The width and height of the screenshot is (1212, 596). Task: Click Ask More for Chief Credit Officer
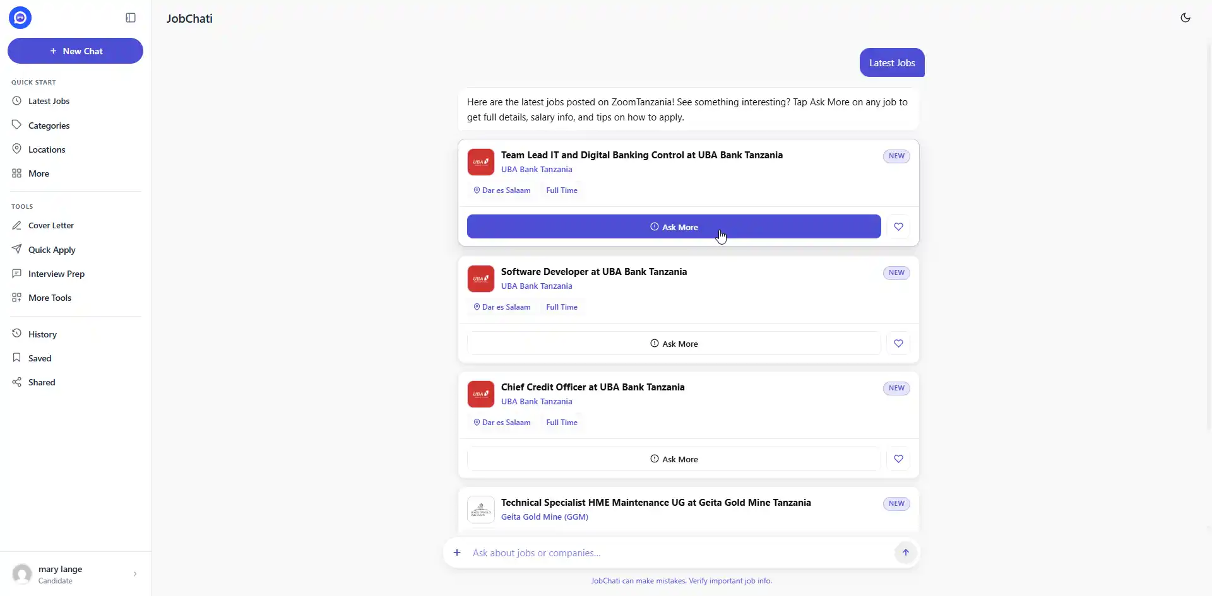pyautogui.click(x=674, y=459)
